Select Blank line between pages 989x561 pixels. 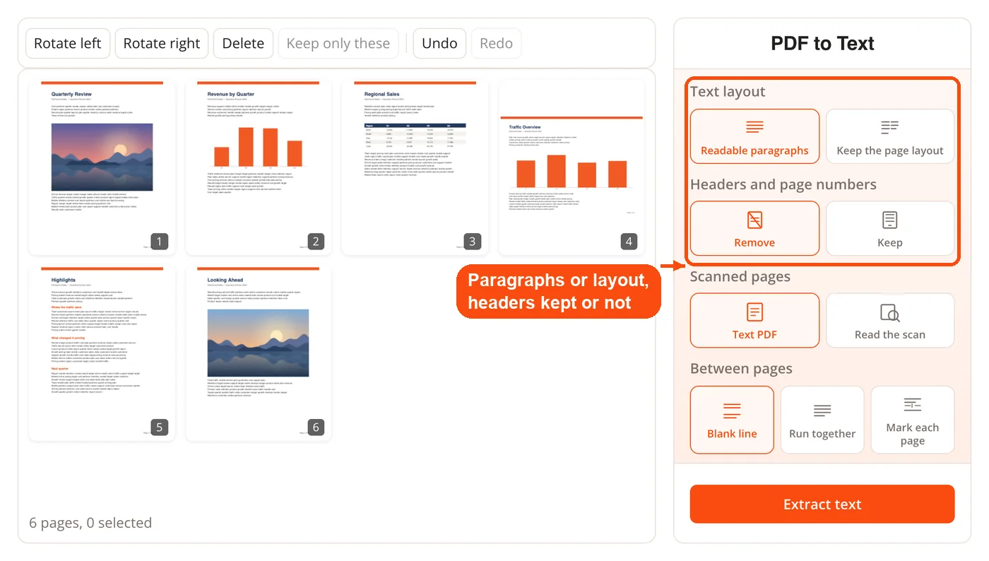pos(732,420)
